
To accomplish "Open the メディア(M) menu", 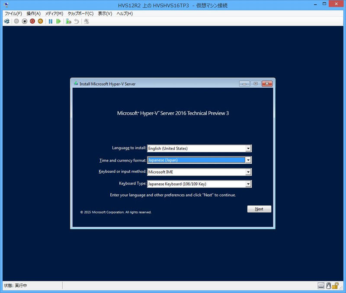I will (x=54, y=14).
